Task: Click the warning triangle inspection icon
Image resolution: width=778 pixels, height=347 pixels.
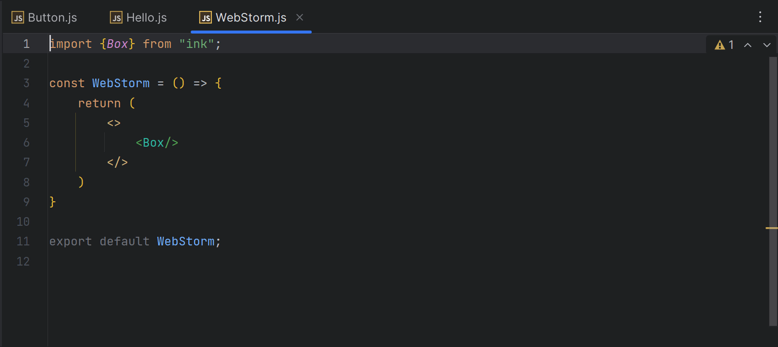Action: click(x=719, y=45)
